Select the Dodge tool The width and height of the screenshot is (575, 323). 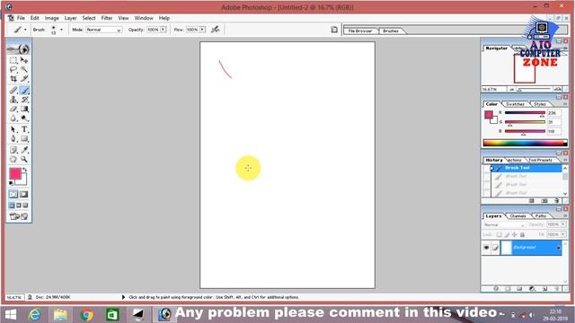click(24, 118)
